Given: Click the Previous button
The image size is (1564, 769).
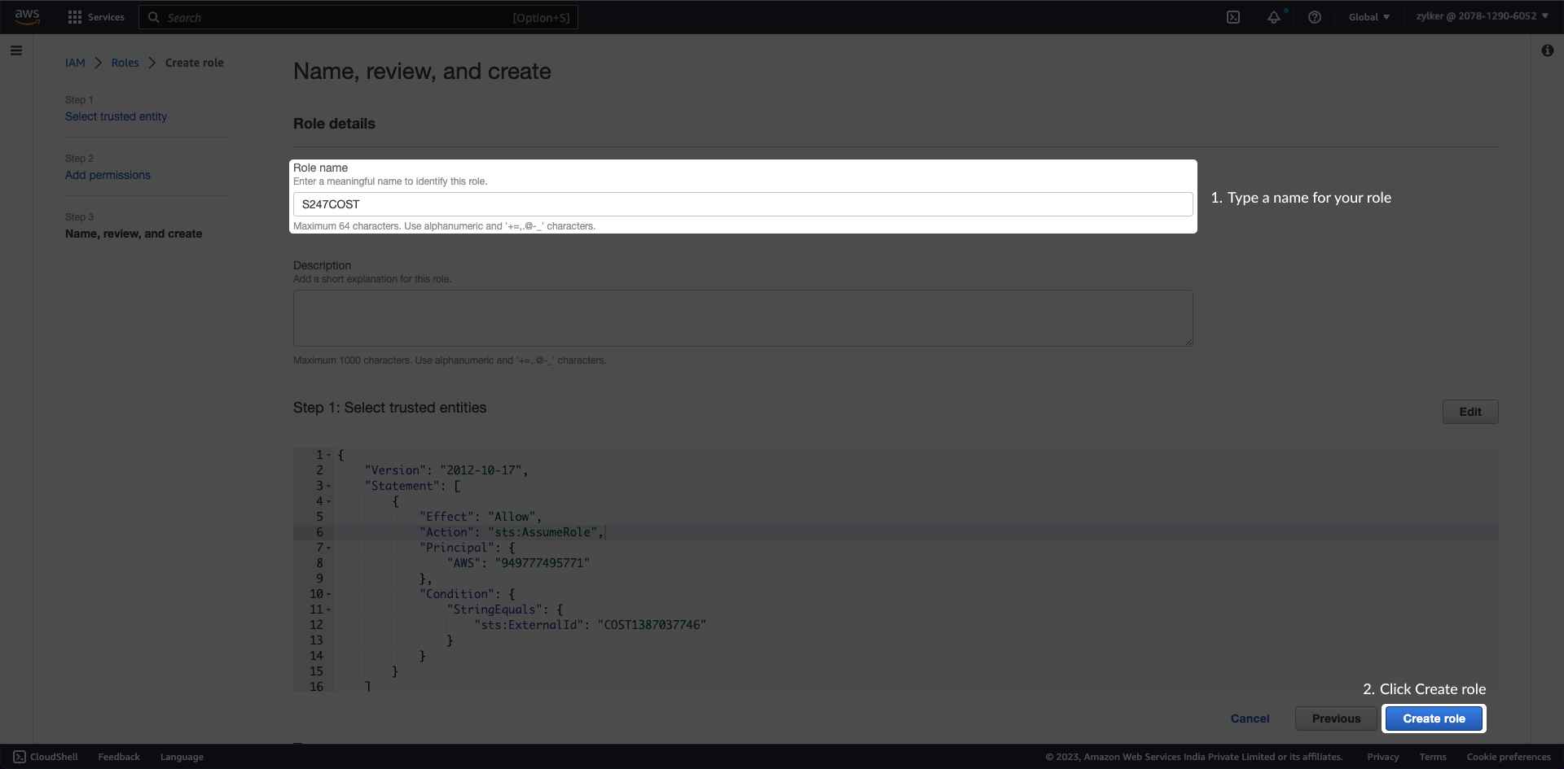Looking at the screenshot, I should (1336, 719).
